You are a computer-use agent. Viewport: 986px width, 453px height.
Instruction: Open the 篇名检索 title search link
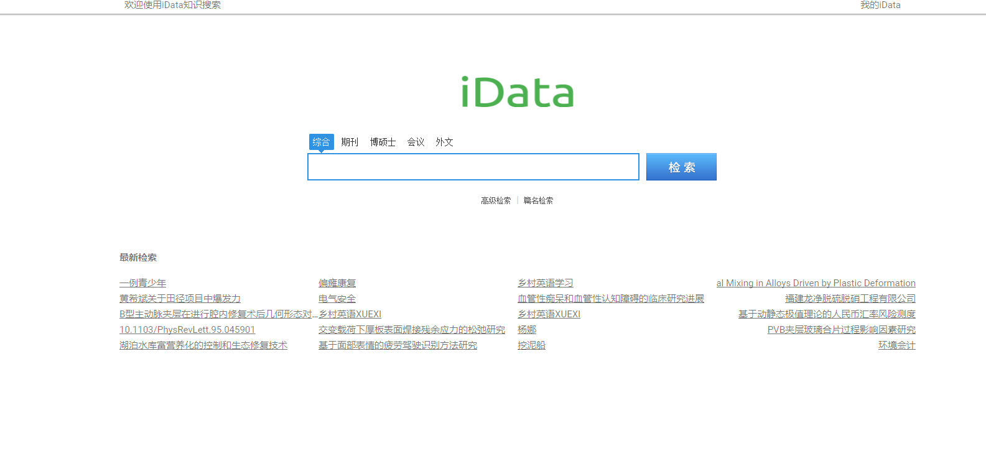538,200
